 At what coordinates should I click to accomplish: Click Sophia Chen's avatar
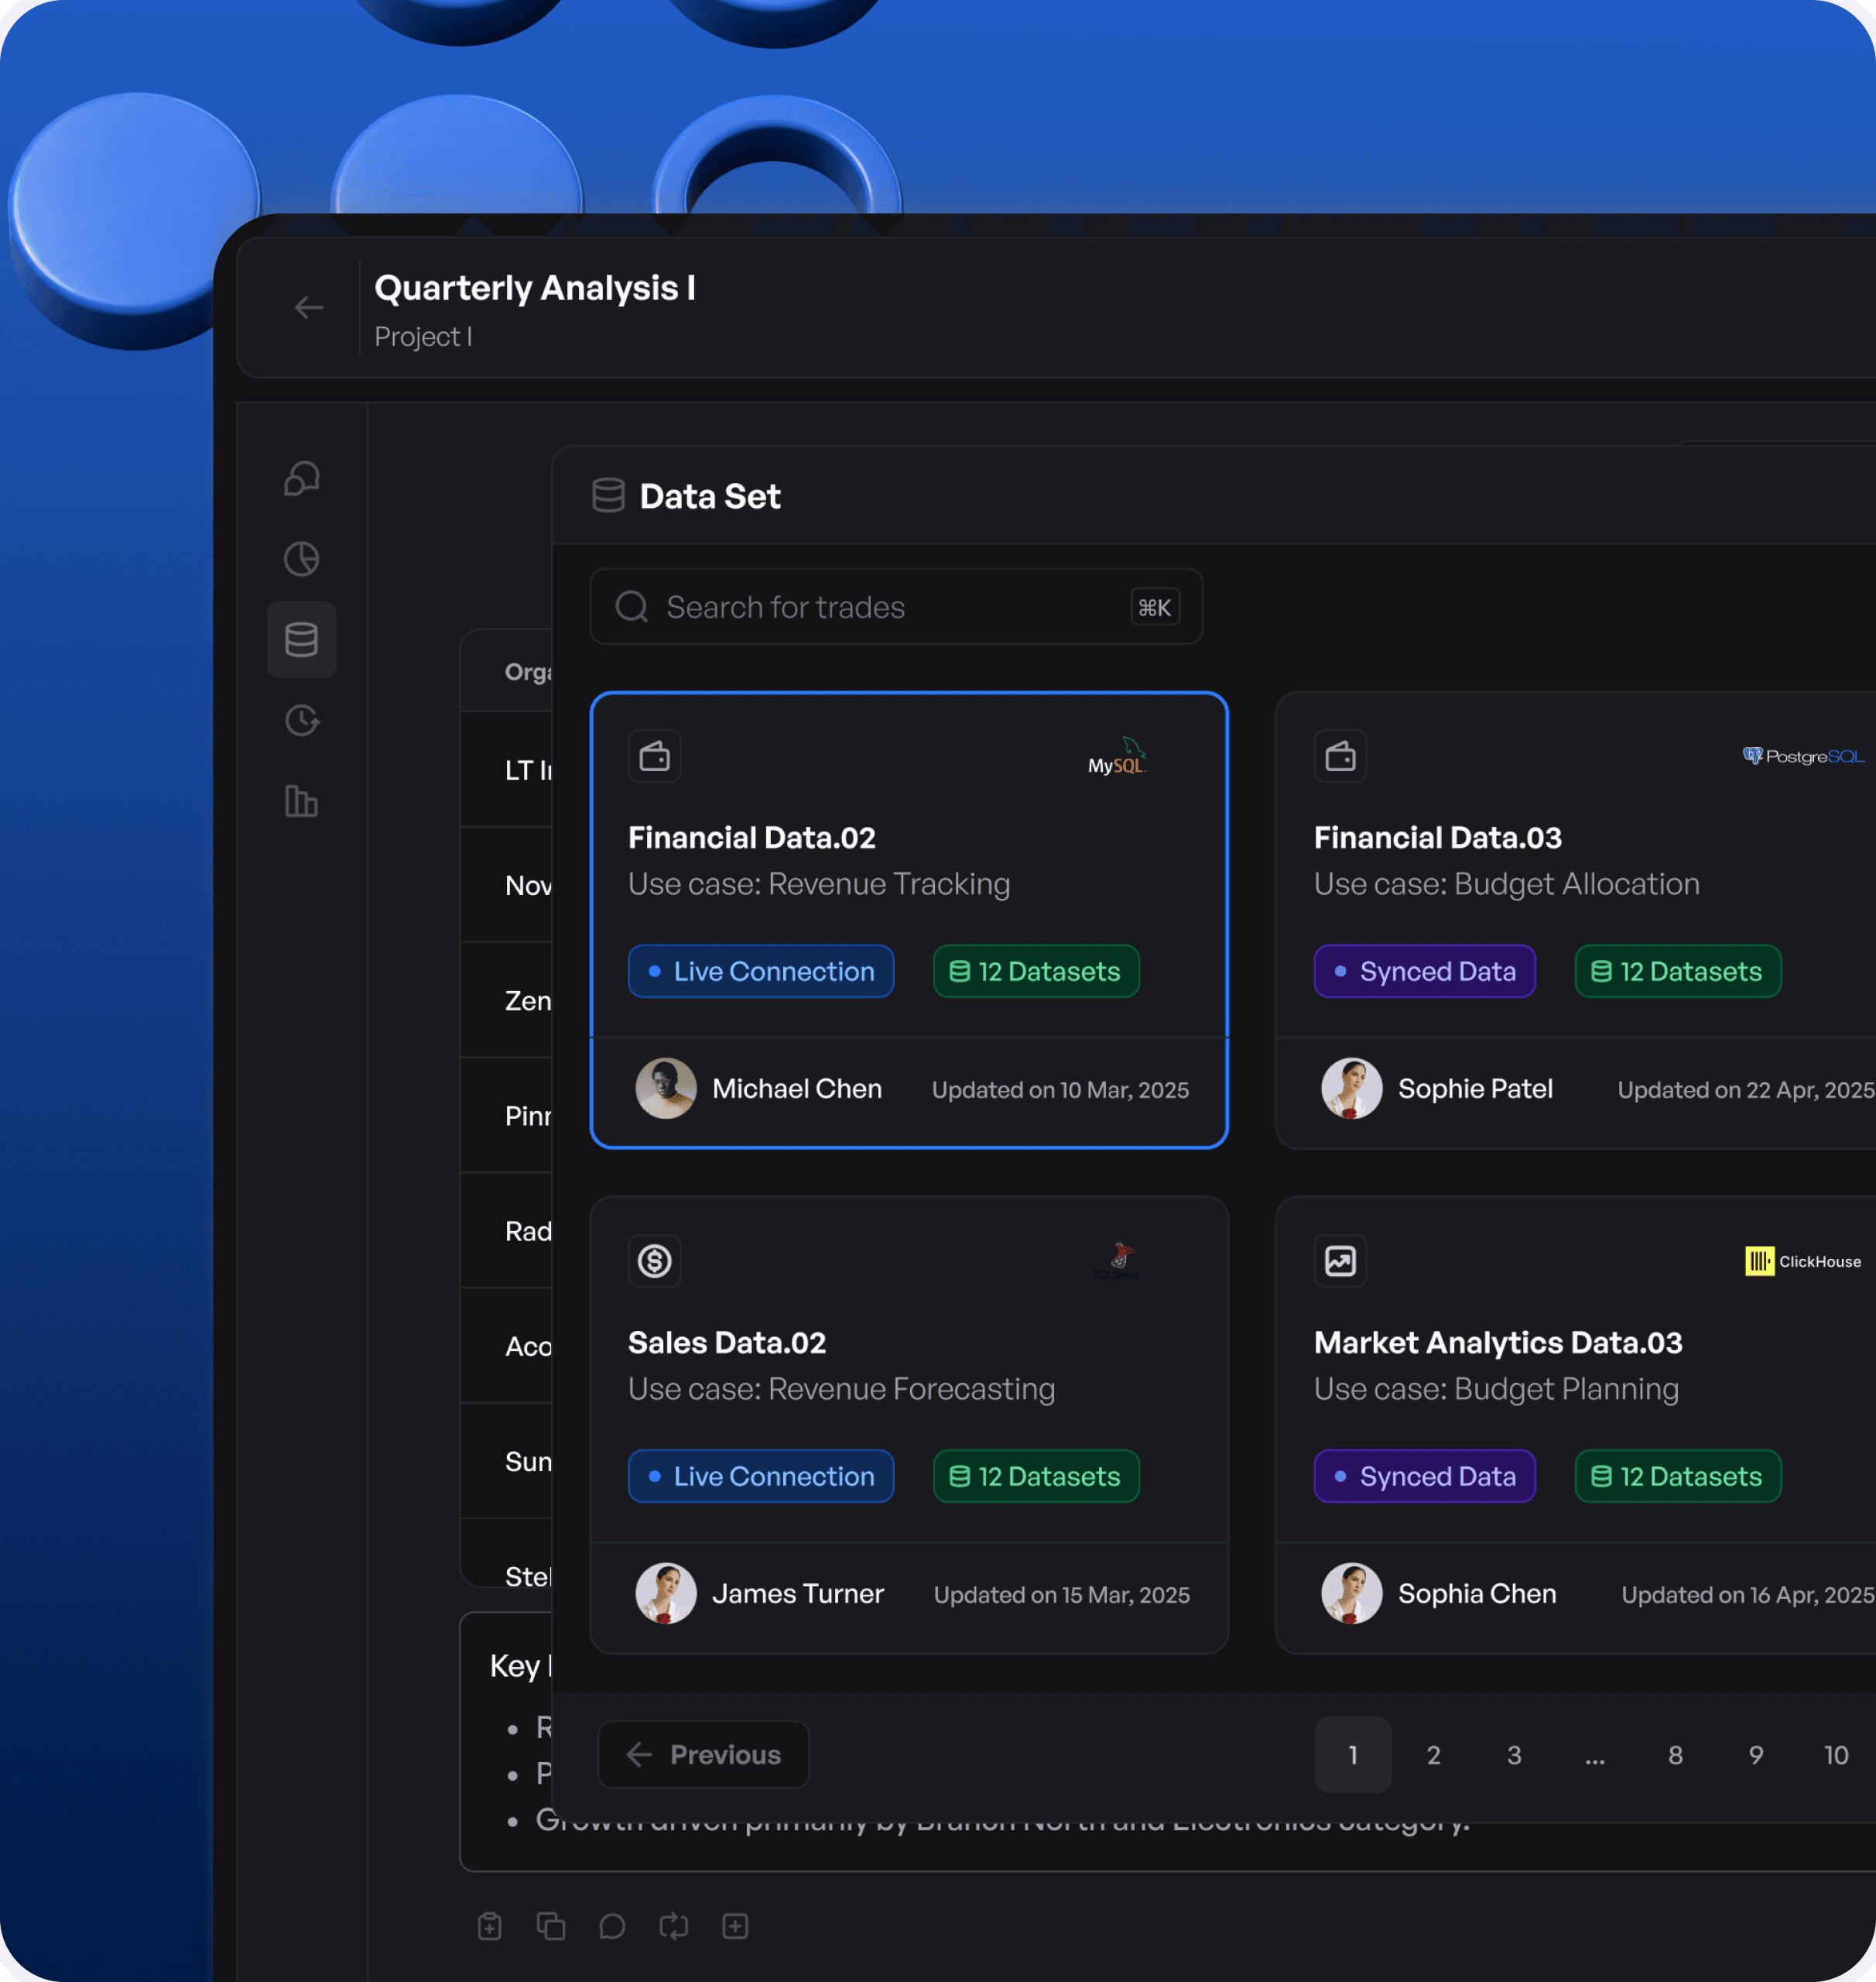[x=1352, y=1593]
